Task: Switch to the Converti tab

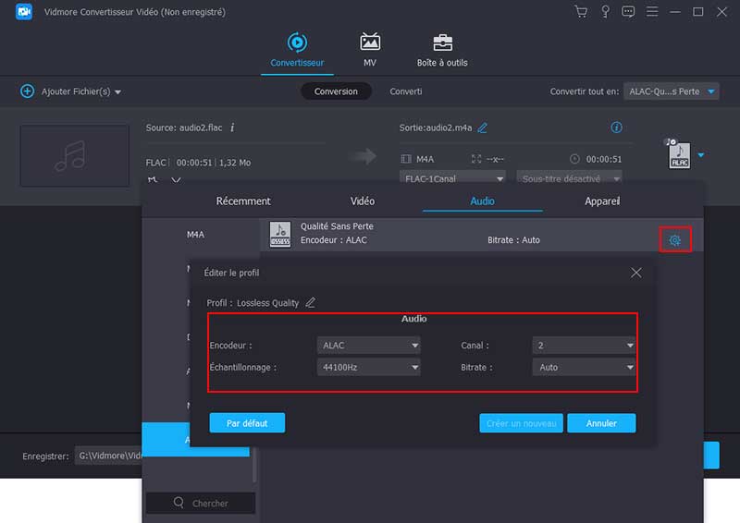Action: coord(406,91)
